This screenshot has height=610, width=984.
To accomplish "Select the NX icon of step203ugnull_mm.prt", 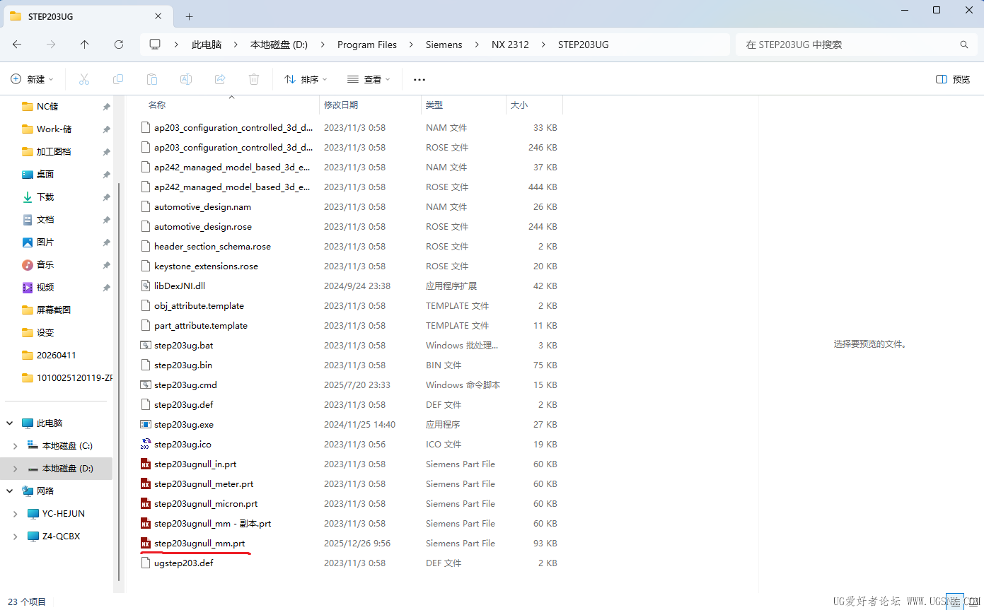I will (146, 543).
